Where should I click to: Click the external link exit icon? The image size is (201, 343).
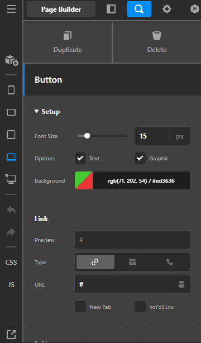click(x=11, y=335)
